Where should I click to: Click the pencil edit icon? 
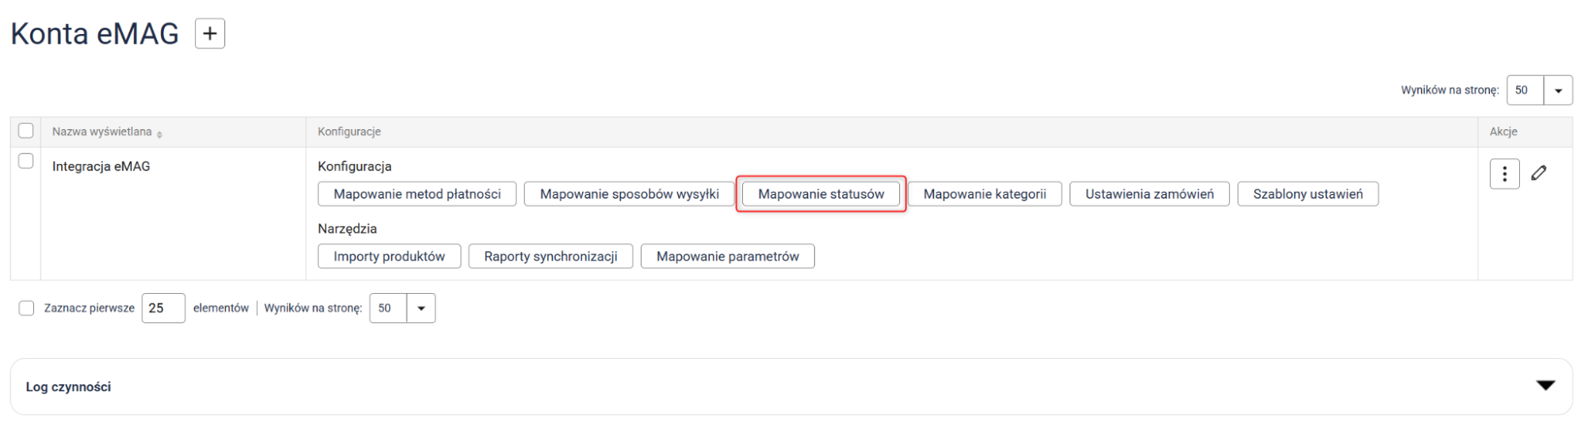(x=1538, y=173)
